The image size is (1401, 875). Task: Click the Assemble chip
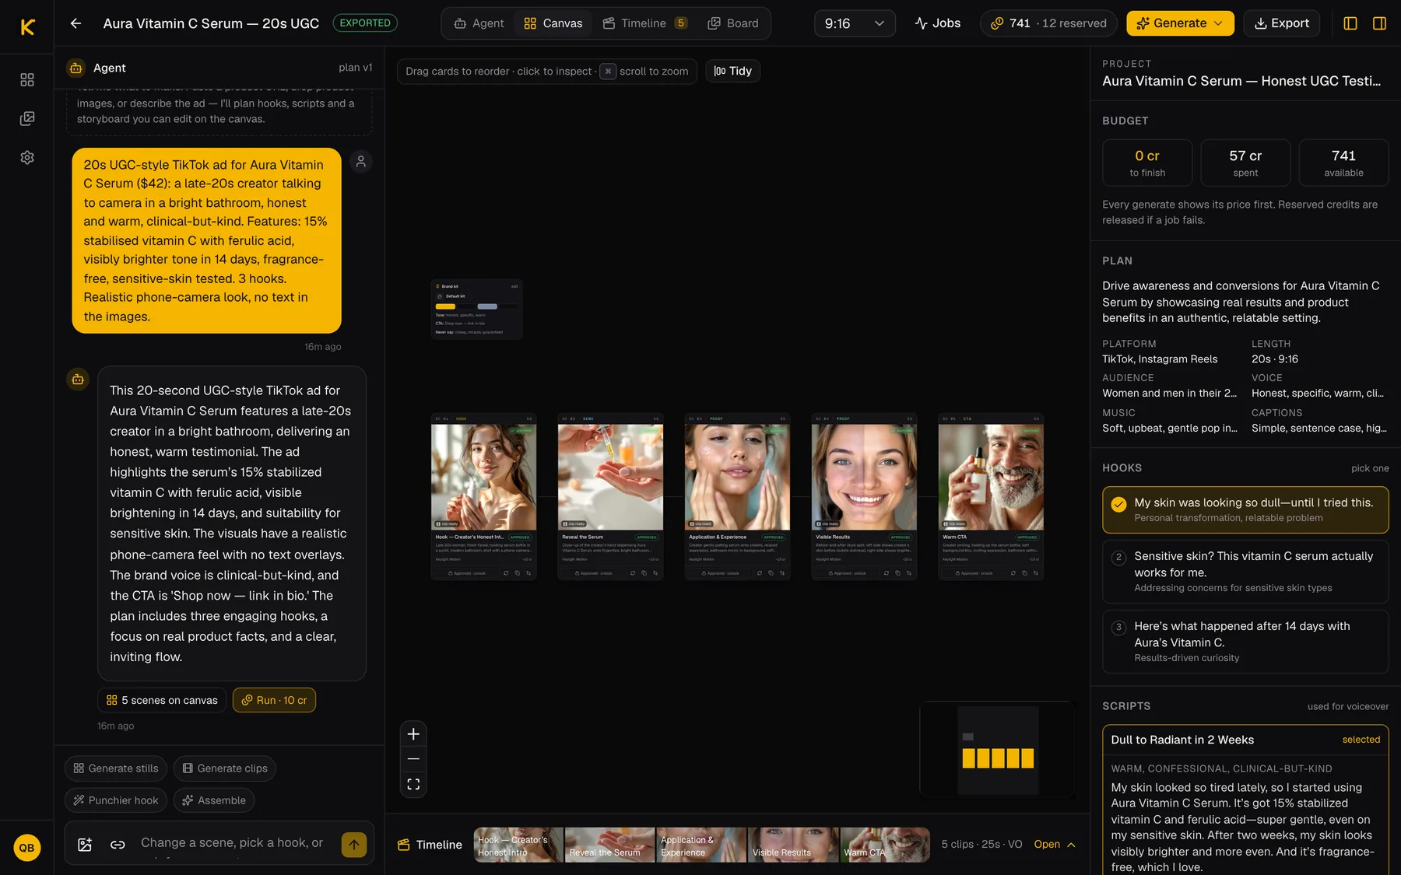[214, 800]
